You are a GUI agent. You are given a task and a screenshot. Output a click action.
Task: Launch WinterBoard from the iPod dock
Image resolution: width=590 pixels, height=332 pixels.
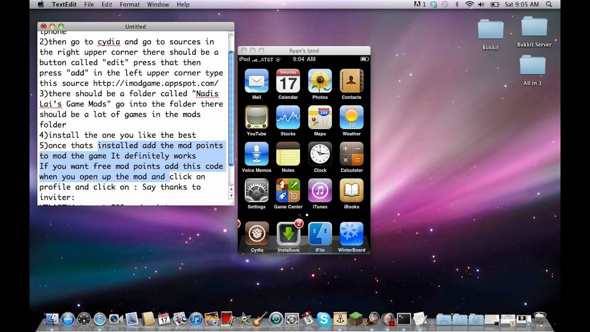coord(352,234)
